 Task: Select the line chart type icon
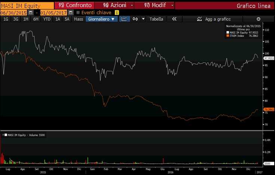[x=124, y=19]
